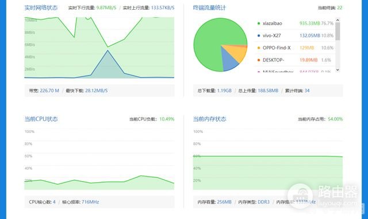
Task: Click the 129MB traffic value
Action: 306,48
